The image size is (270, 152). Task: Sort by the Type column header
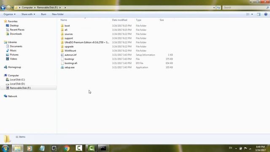[138, 20]
